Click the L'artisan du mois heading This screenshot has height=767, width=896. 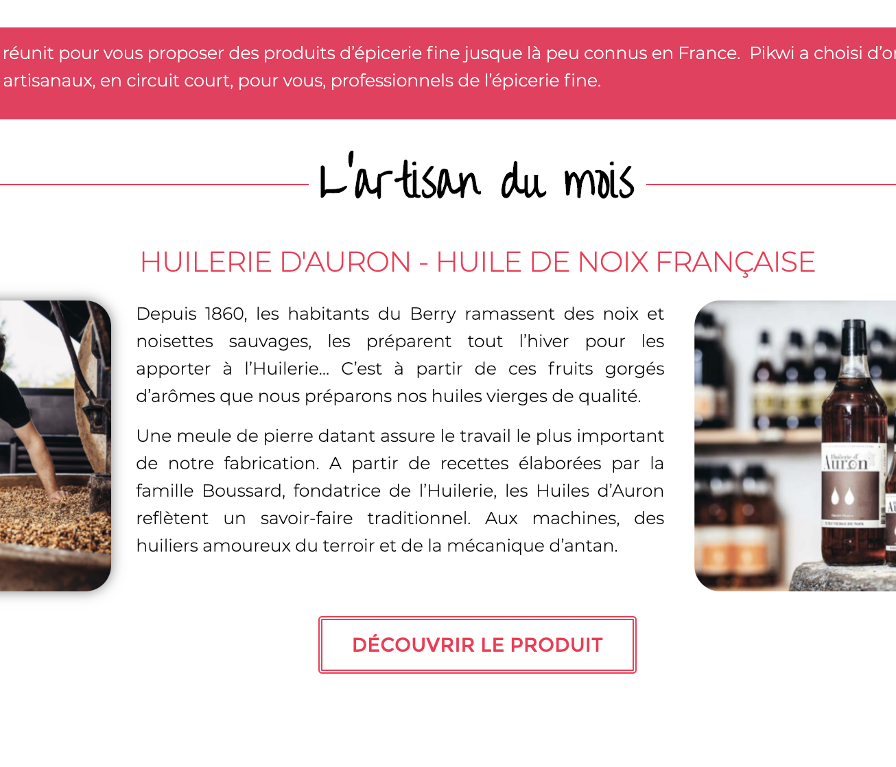478,178
